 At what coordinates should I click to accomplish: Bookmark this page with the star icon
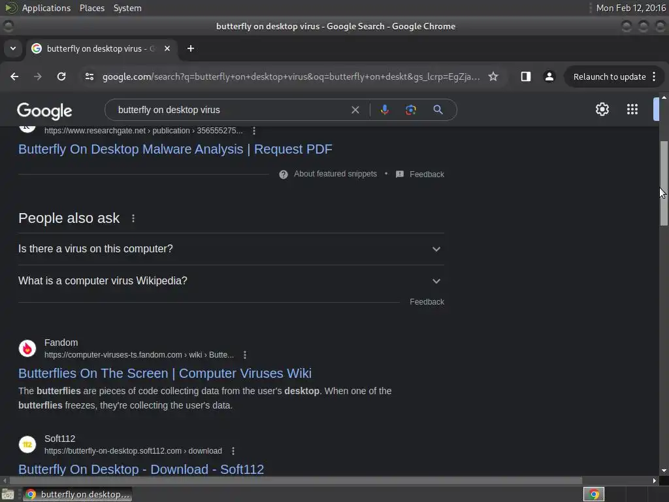[493, 76]
